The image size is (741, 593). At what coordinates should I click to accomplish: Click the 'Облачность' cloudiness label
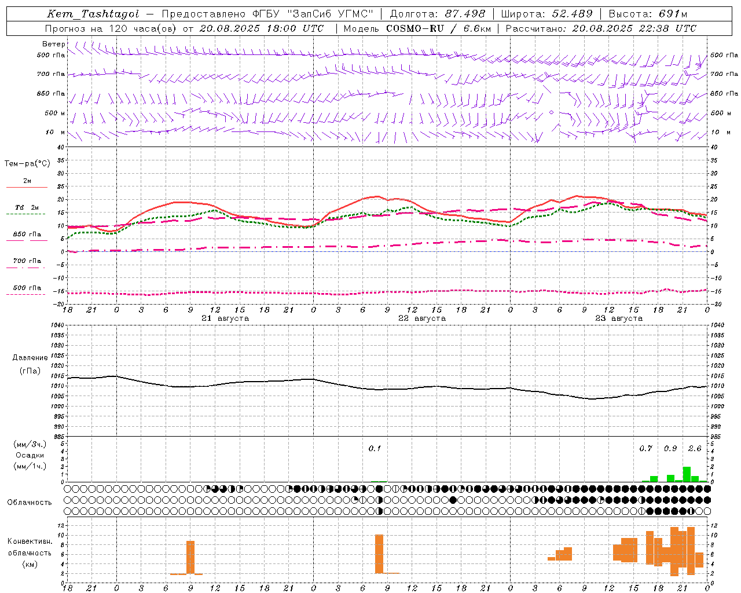click(30, 502)
